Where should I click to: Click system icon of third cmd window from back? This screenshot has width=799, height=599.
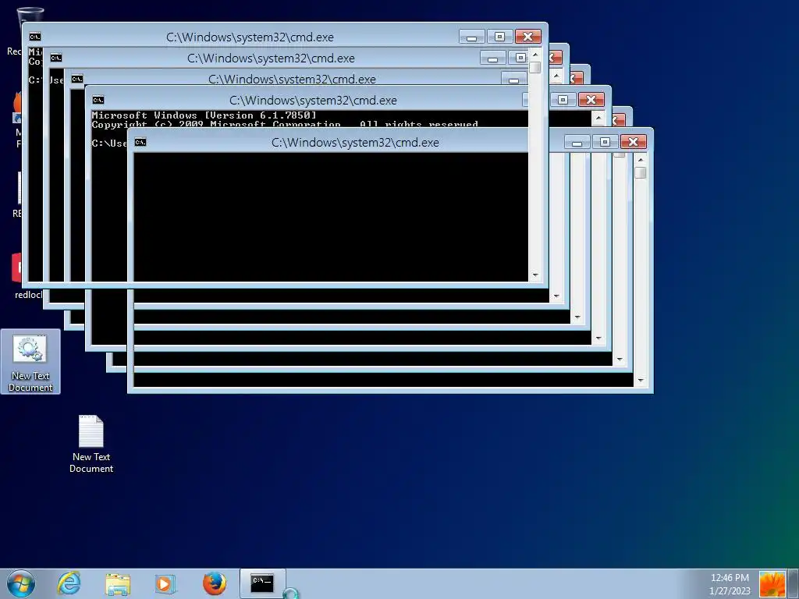pyautogui.click(x=77, y=79)
